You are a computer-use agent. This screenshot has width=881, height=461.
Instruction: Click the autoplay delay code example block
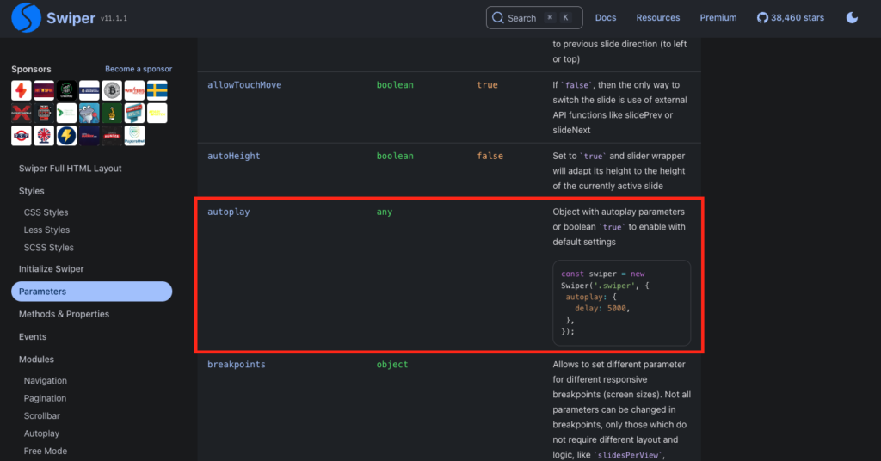[x=621, y=303]
